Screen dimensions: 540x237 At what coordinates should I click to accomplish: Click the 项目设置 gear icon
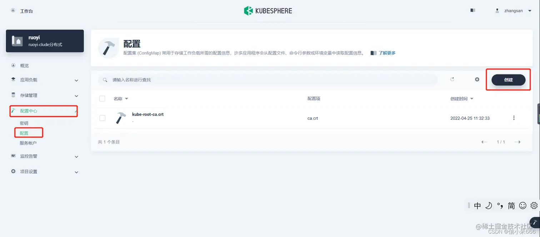click(x=13, y=171)
